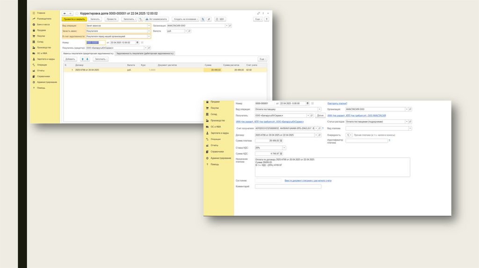This screenshot has width=479, height=268.
Task: Open the calendar picker in Корректировка долга date field
Action: pos(137,42)
